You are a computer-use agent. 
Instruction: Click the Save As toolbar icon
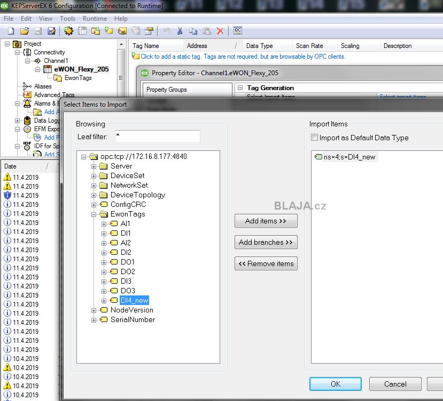pyautogui.click(x=51, y=31)
